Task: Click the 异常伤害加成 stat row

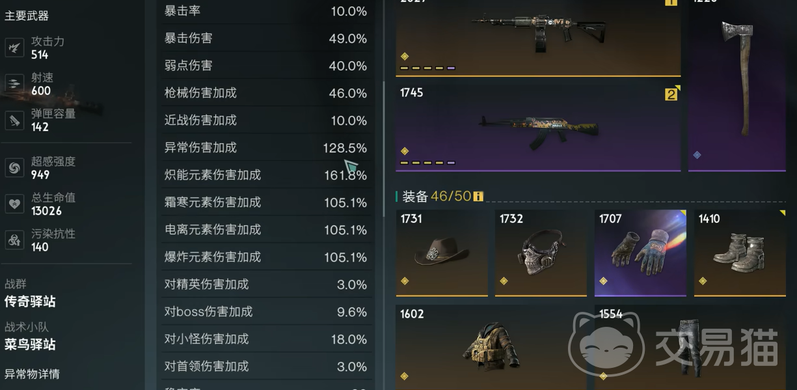Action: pyautogui.click(x=266, y=148)
